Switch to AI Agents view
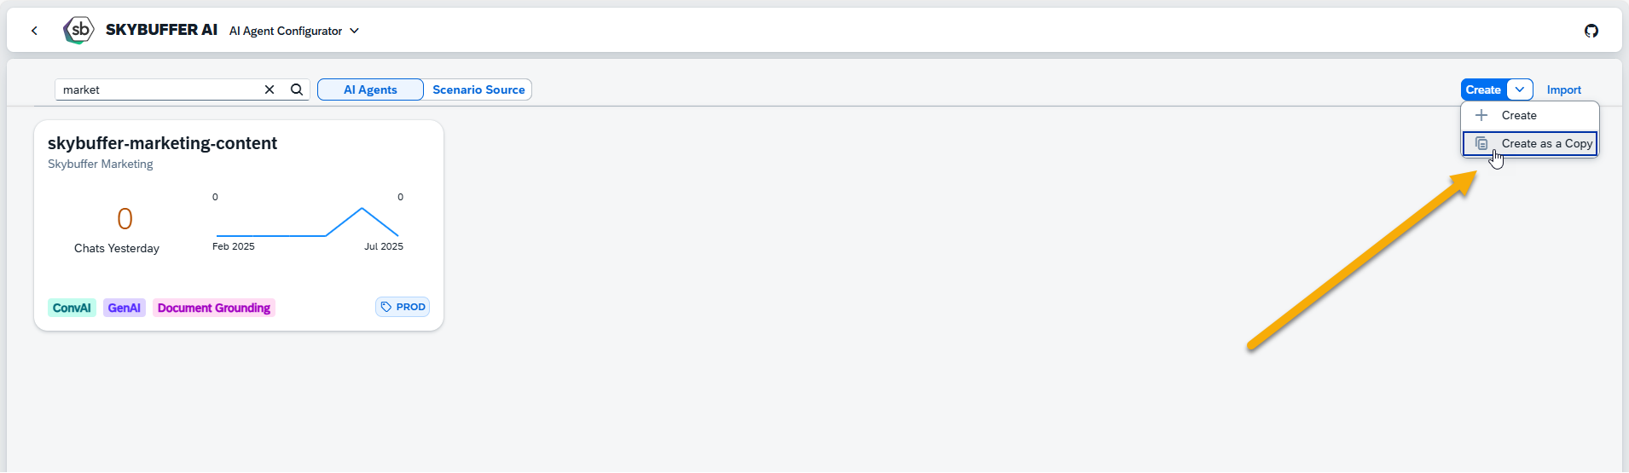The width and height of the screenshot is (1629, 473). tap(370, 89)
